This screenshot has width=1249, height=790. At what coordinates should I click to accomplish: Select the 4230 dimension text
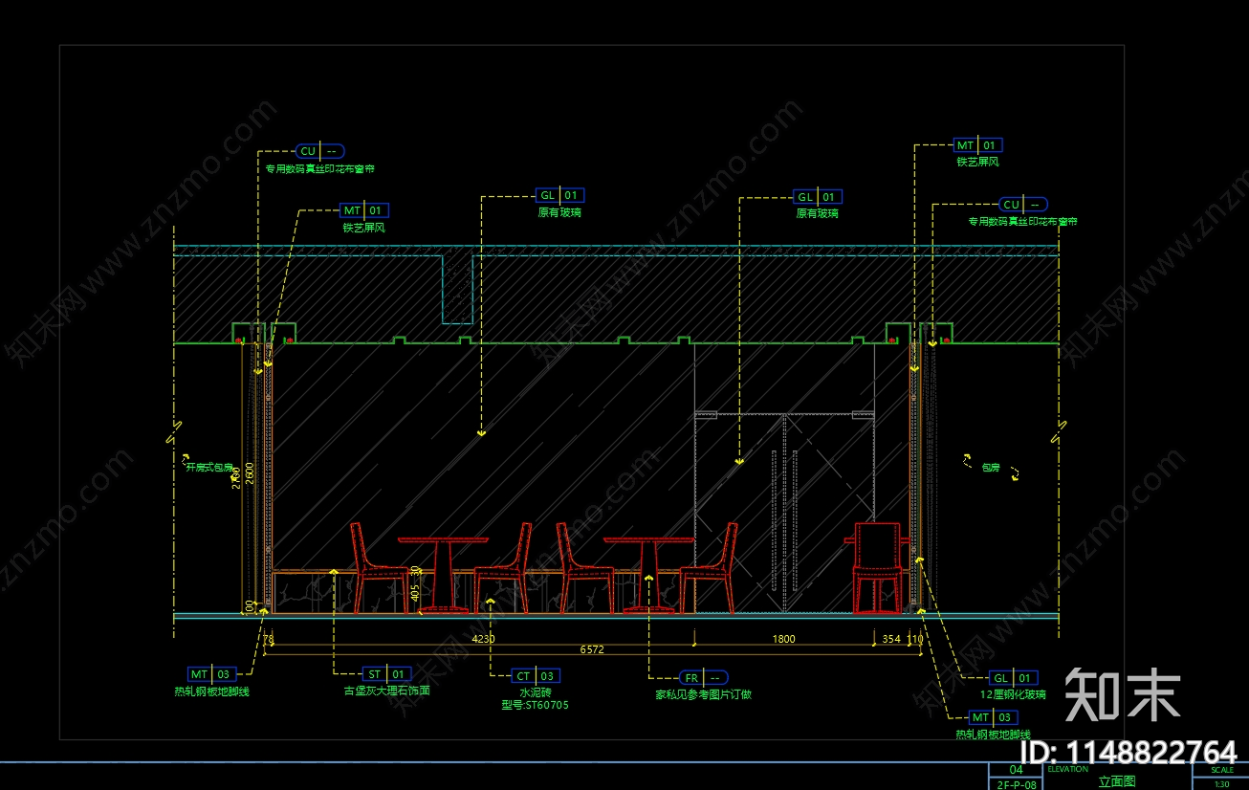(481, 638)
